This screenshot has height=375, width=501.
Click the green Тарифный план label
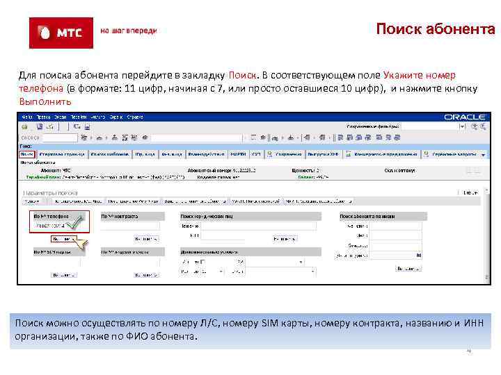coord(43,177)
